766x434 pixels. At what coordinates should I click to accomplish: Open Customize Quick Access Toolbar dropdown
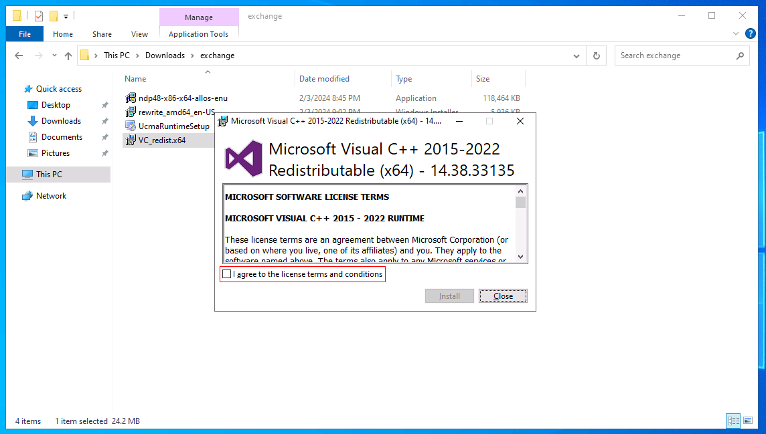[x=66, y=17]
